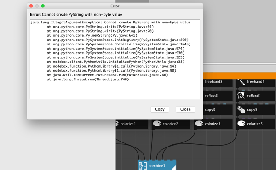The height and width of the screenshot is (170, 276).
Task: Select the reflect5 node icon
Action: 241,96
